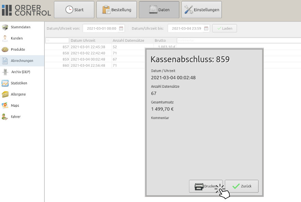Click the Kassenabschluss: 859 dialog title

(190, 59)
